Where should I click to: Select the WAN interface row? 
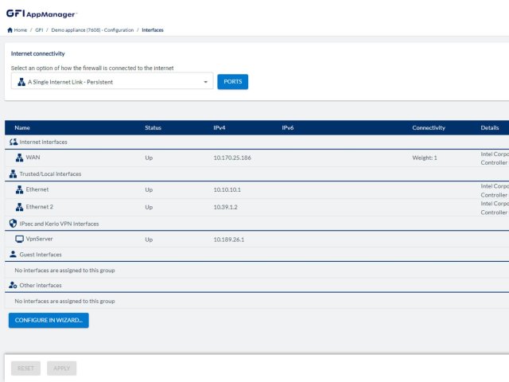tap(257, 158)
